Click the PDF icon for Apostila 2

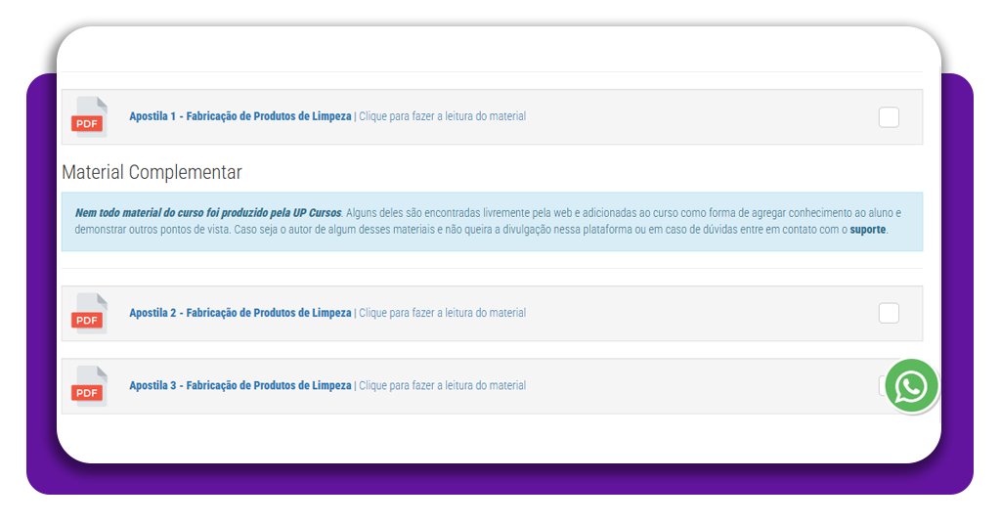[88, 313]
